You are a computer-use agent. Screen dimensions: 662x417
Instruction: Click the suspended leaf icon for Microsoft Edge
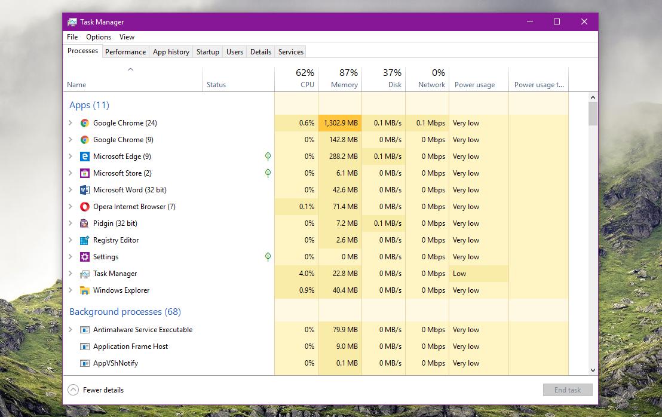pyautogui.click(x=268, y=157)
